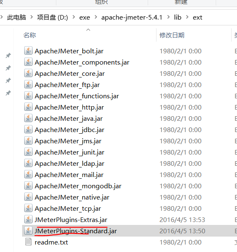237x252 pixels.
Task: Select file name ApacheJMeter_ftp.jar
Action: (67, 85)
